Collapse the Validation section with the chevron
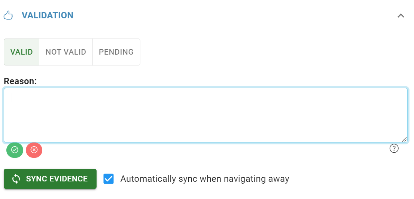The width and height of the screenshot is (414, 199). 401,16
